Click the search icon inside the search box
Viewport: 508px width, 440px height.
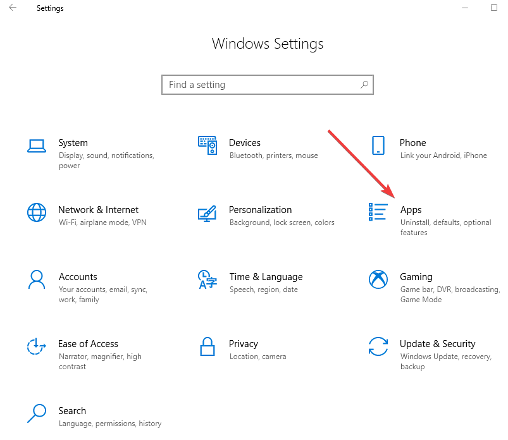[364, 84]
